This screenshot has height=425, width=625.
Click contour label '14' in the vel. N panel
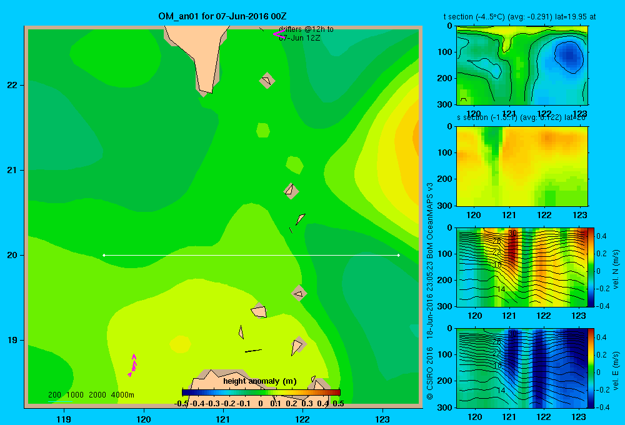(501, 289)
